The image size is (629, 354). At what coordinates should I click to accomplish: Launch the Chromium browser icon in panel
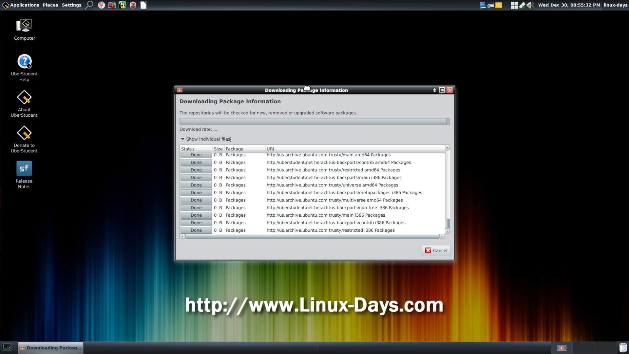tap(102, 5)
